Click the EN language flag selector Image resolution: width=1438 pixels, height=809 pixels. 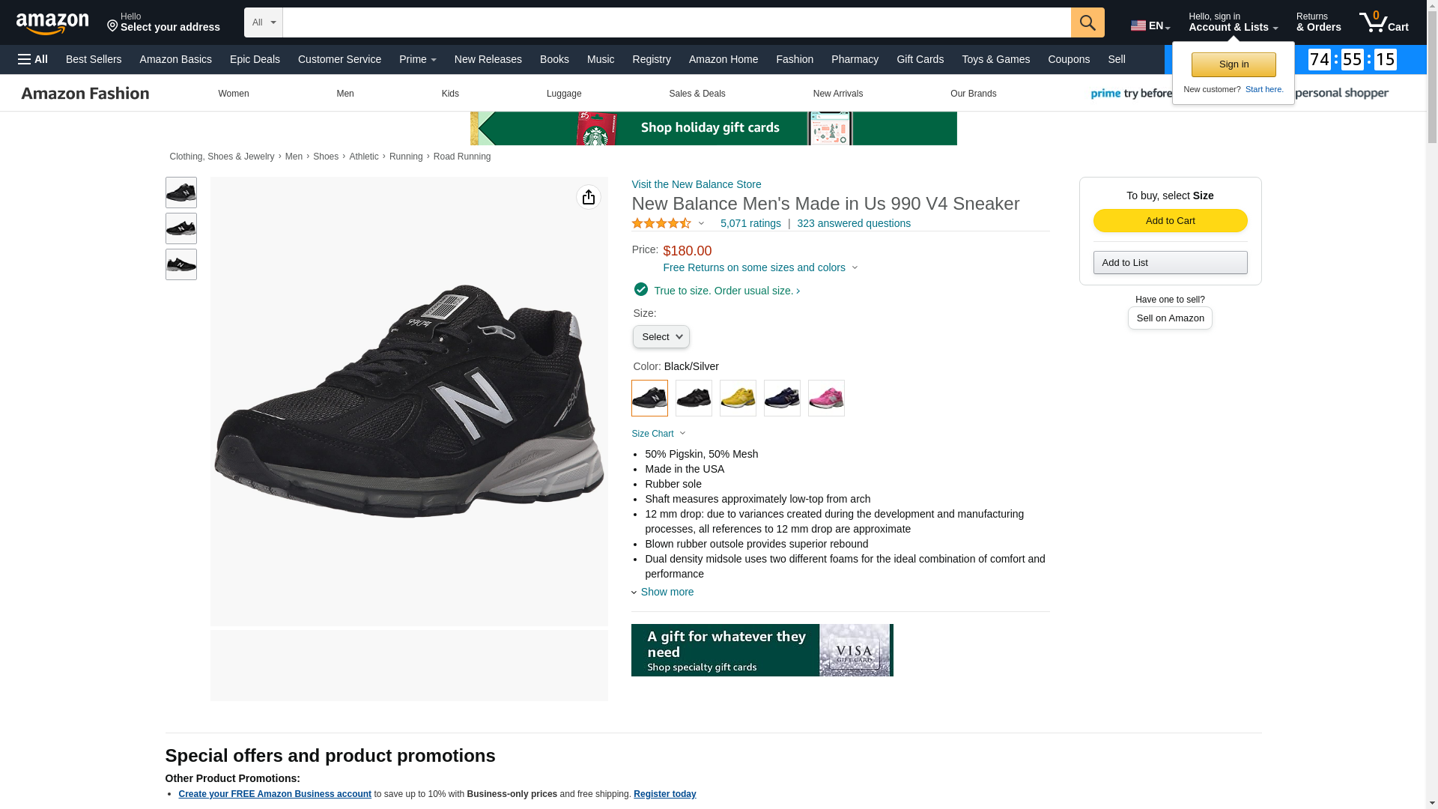coord(1150,25)
